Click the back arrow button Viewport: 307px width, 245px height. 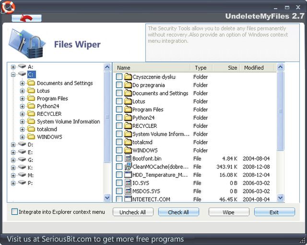point(26,18)
